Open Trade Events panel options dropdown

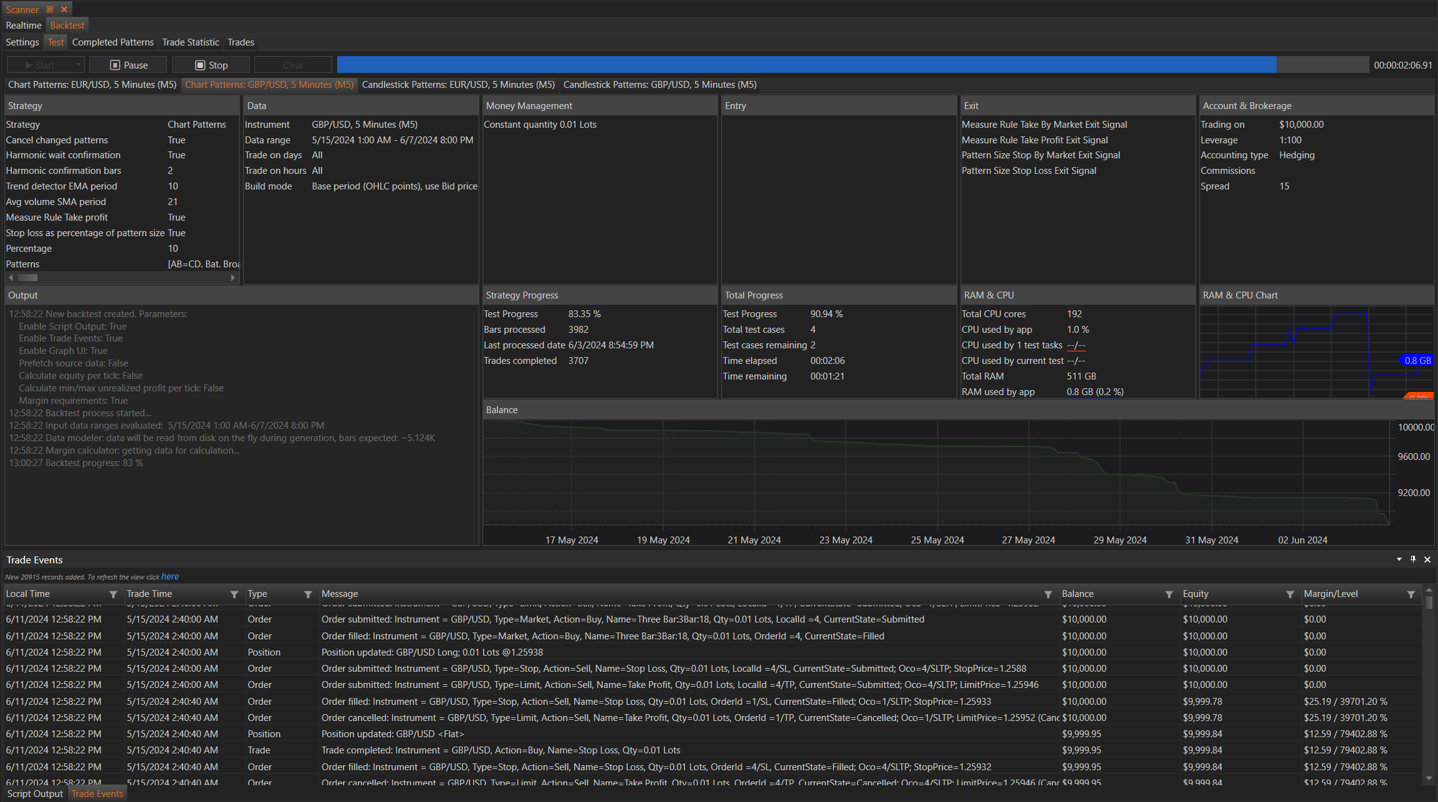click(1399, 559)
